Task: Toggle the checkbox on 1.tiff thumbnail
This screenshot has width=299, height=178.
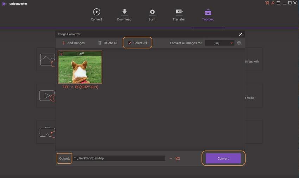Action: click(62, 54)
